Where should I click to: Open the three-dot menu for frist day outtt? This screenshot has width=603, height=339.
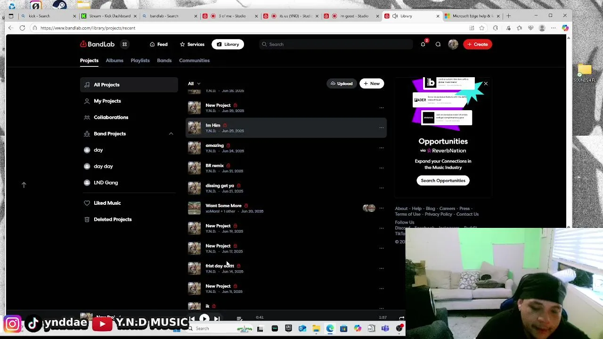click(x=382, y=268)
